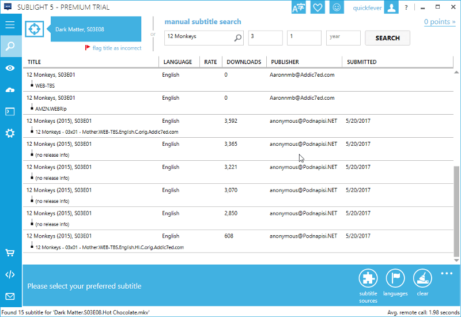Click the season number field containing 3
461x317 pixels.
click(266, 38)
